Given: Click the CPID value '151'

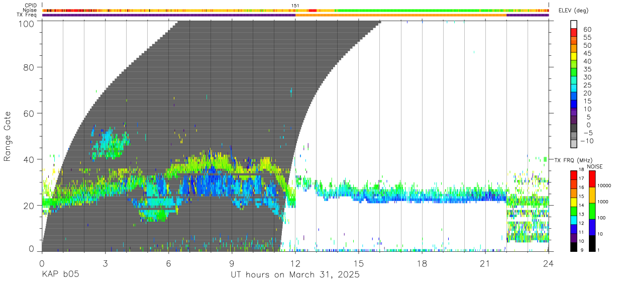Looking at the screenshot, I should pos(295,6).
